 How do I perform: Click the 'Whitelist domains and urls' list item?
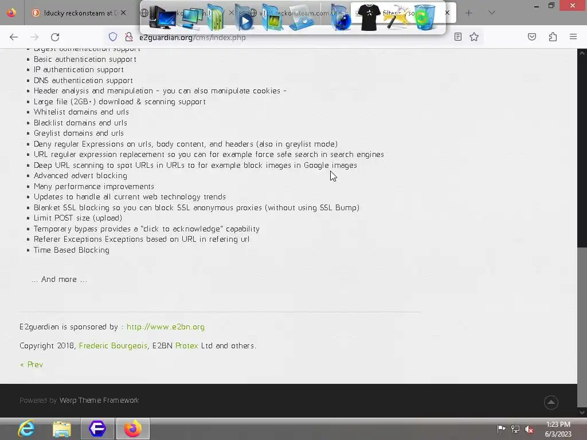(x=81, y=112)
